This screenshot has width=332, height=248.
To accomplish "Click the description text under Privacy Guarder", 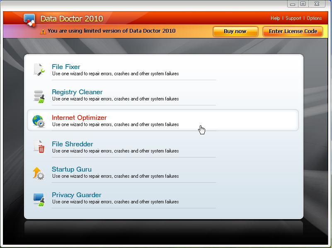I will click(x=115, y=202).
